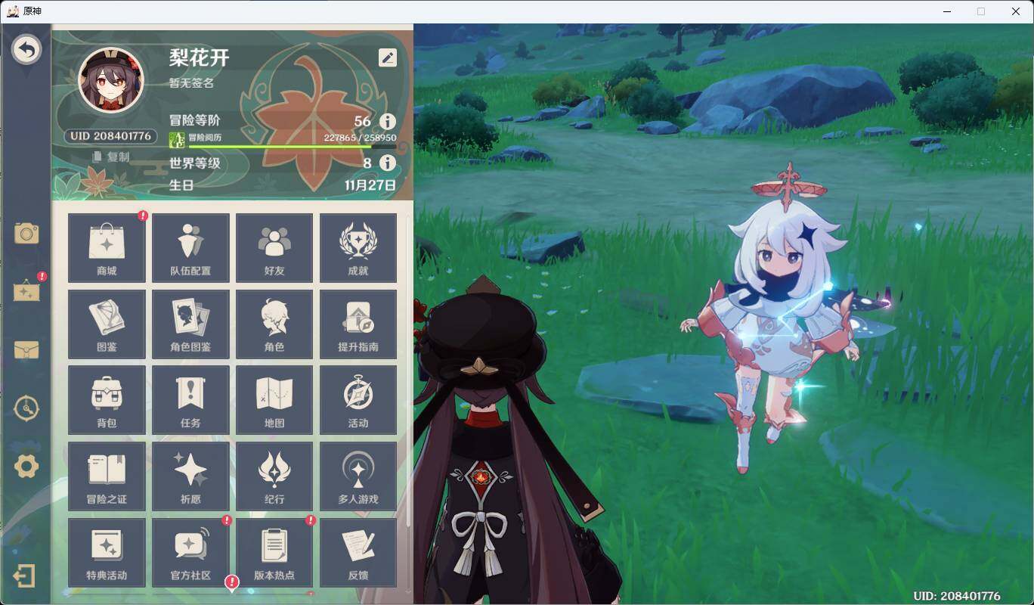The width and height of the screenshot is (1034, 605).
Task: Click the exit door logout icon
Action: [x=24, y=577]
